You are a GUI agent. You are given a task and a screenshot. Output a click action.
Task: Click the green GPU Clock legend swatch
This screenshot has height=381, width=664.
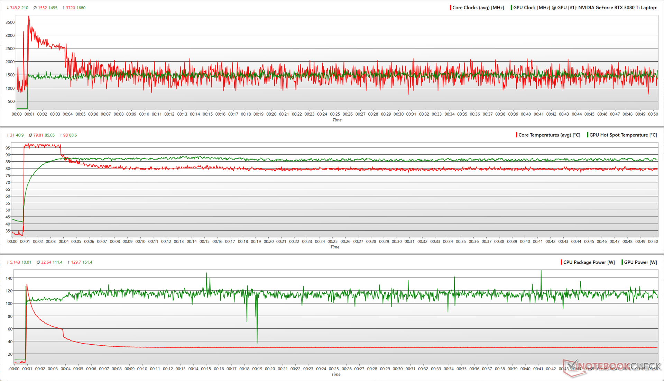[511, 8]
